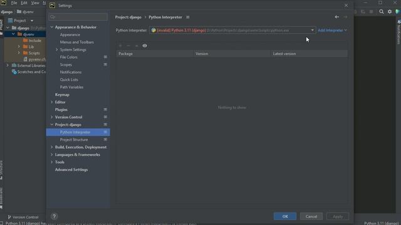401x225 pixels.
Task: Expand the Tools settings section
Action: 51,162
